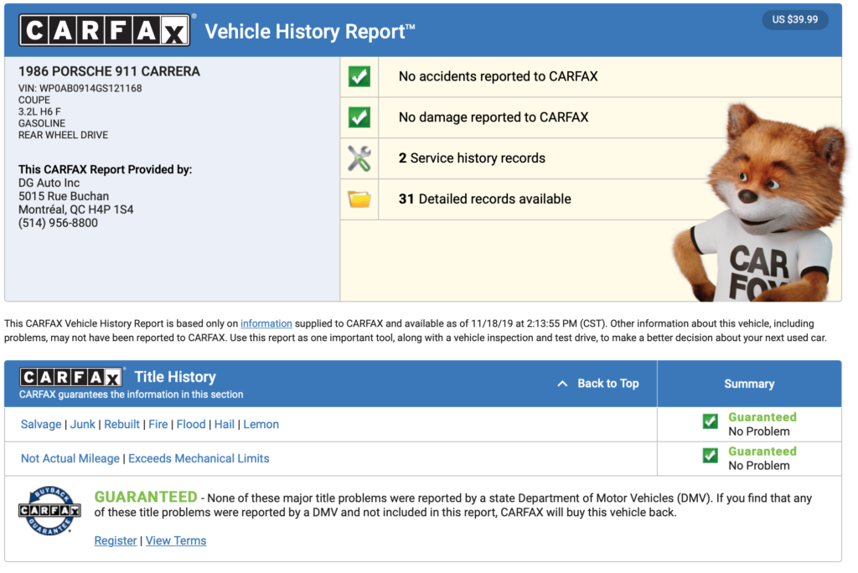Viewport: 858px width, 573px height.
Task: Click the wrench service history icon
Action: pos(359,158)
